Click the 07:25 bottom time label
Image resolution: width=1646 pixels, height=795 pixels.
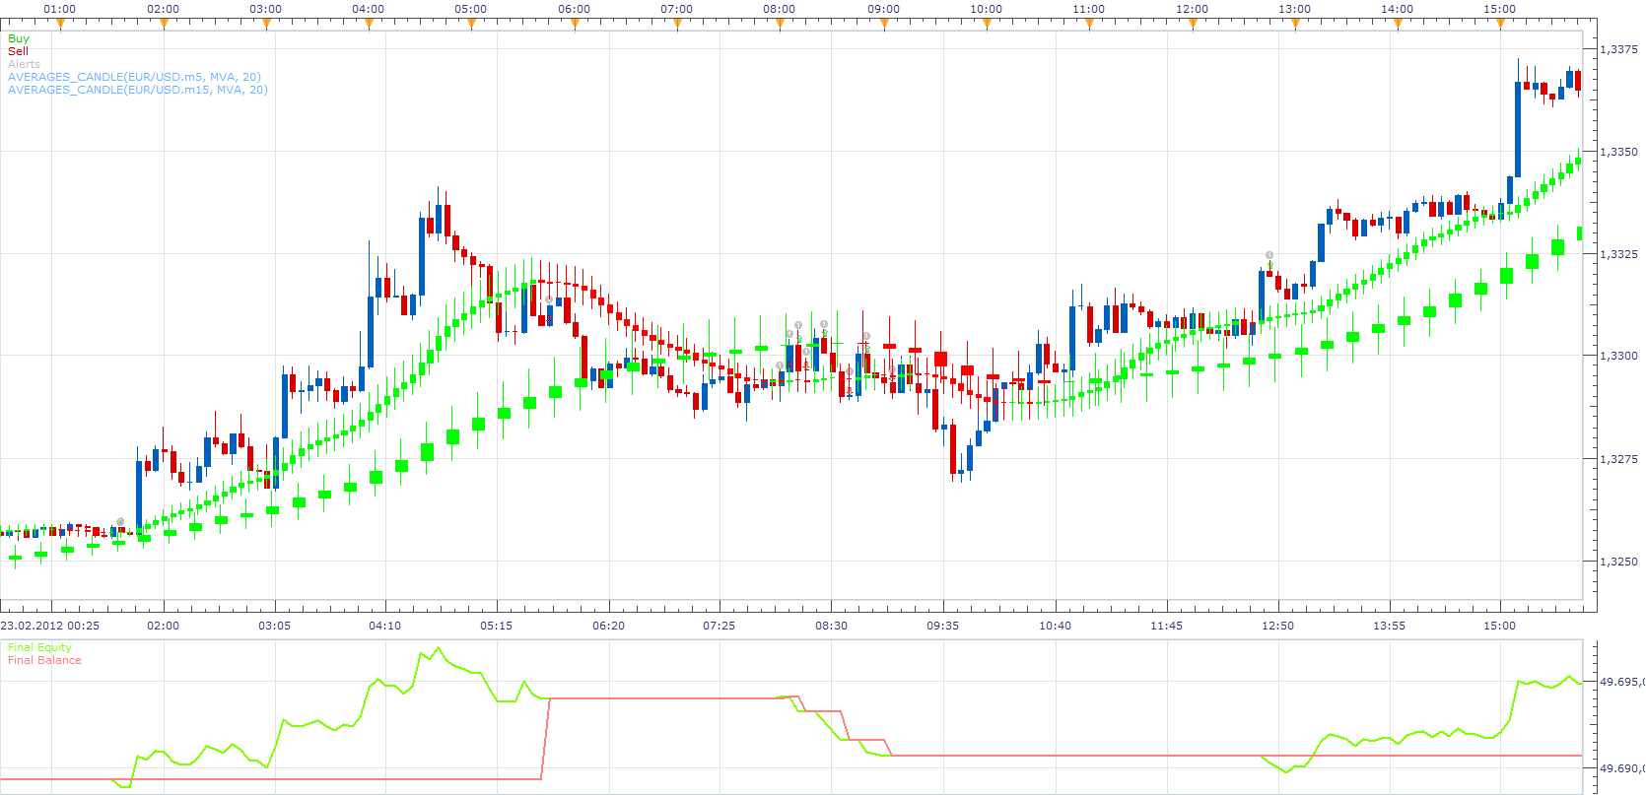(720, 626)
